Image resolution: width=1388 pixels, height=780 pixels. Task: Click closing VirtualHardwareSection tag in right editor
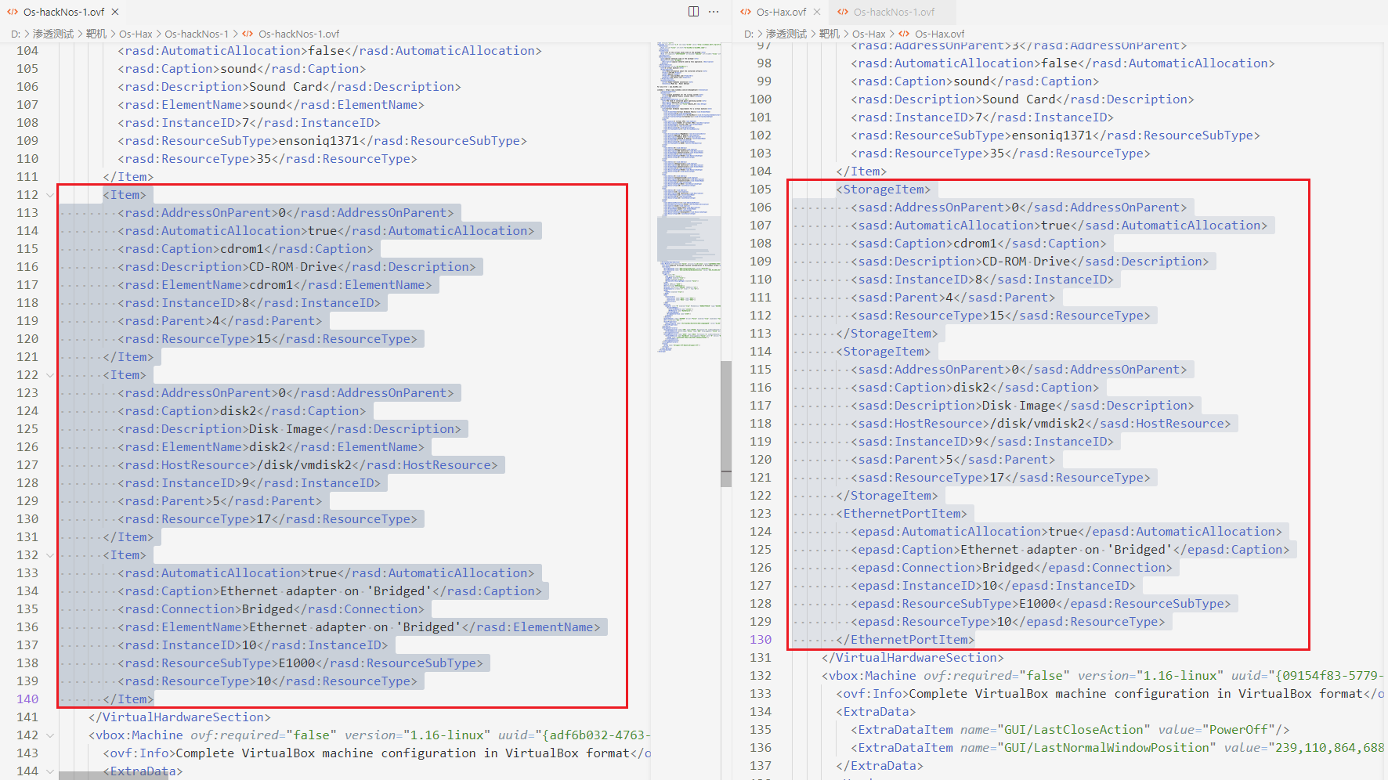pos(913,658)
